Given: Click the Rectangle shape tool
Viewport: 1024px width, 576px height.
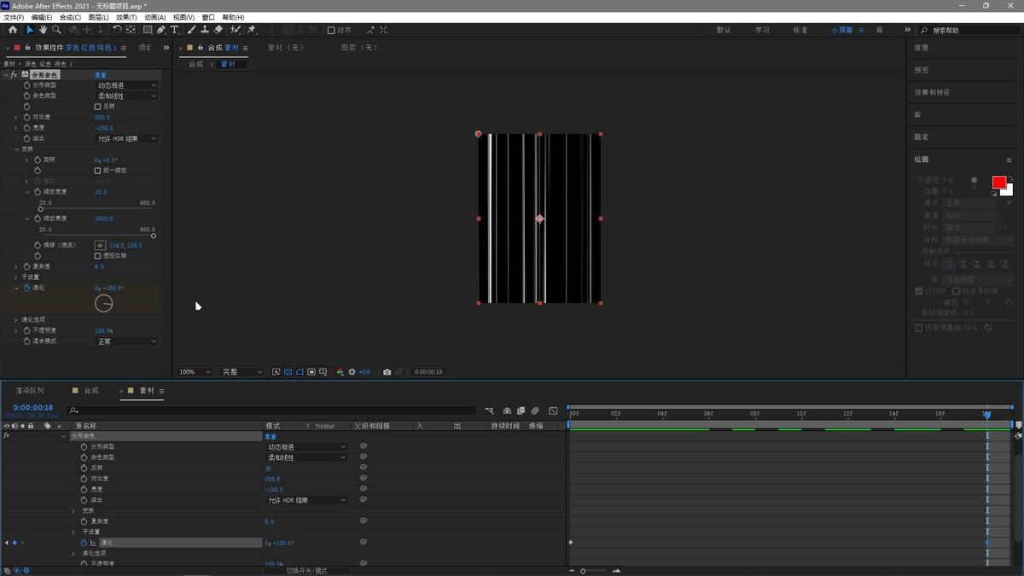Looking at the screenshot, I should point(147,30).
